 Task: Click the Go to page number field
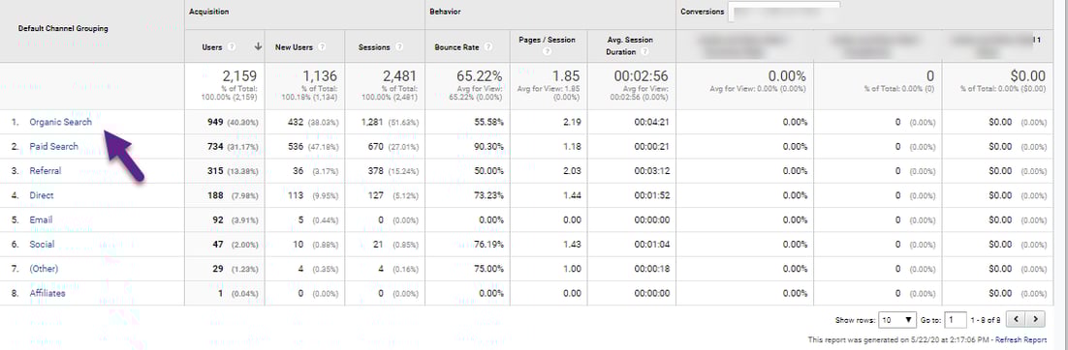(x=956, y=319)
